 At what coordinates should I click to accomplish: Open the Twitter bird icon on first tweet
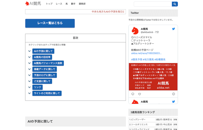[x=174, y=29]
